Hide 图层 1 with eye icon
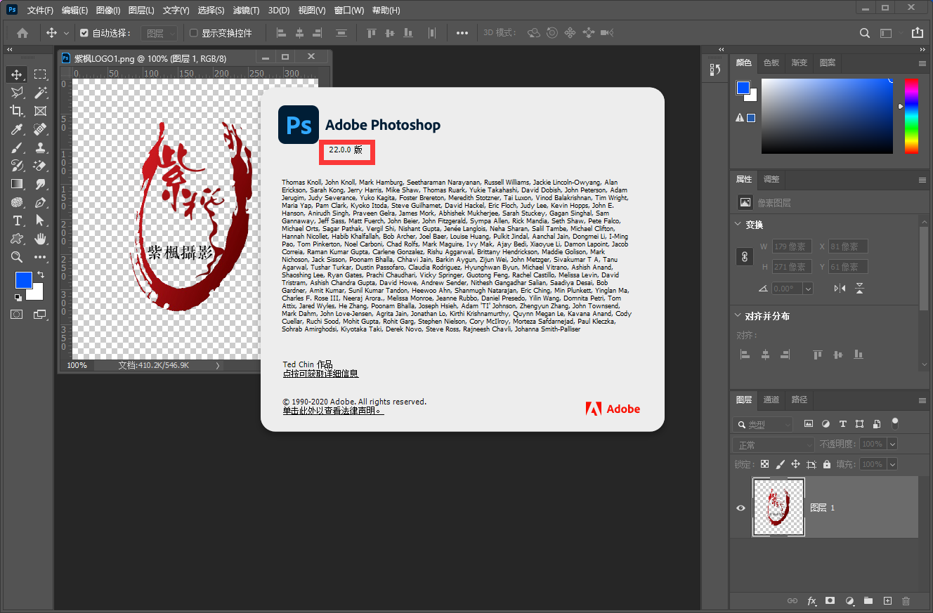This screenshot has height=613, width=933. (740, 508)
